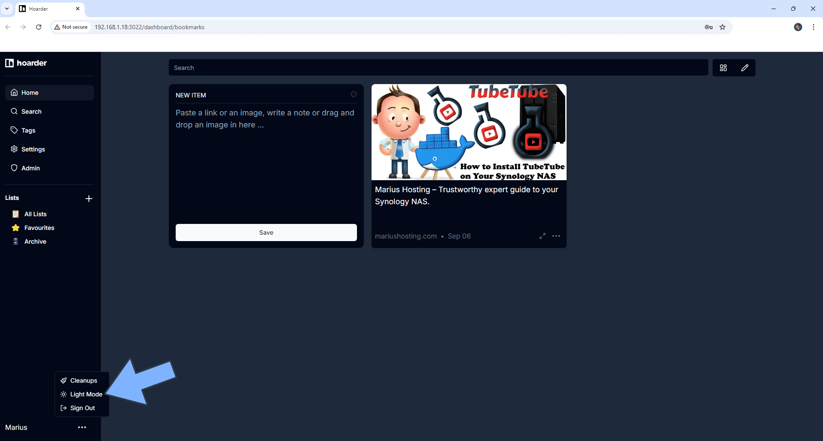Open the Admin page

pyautogui.click(x=49, y=168)
